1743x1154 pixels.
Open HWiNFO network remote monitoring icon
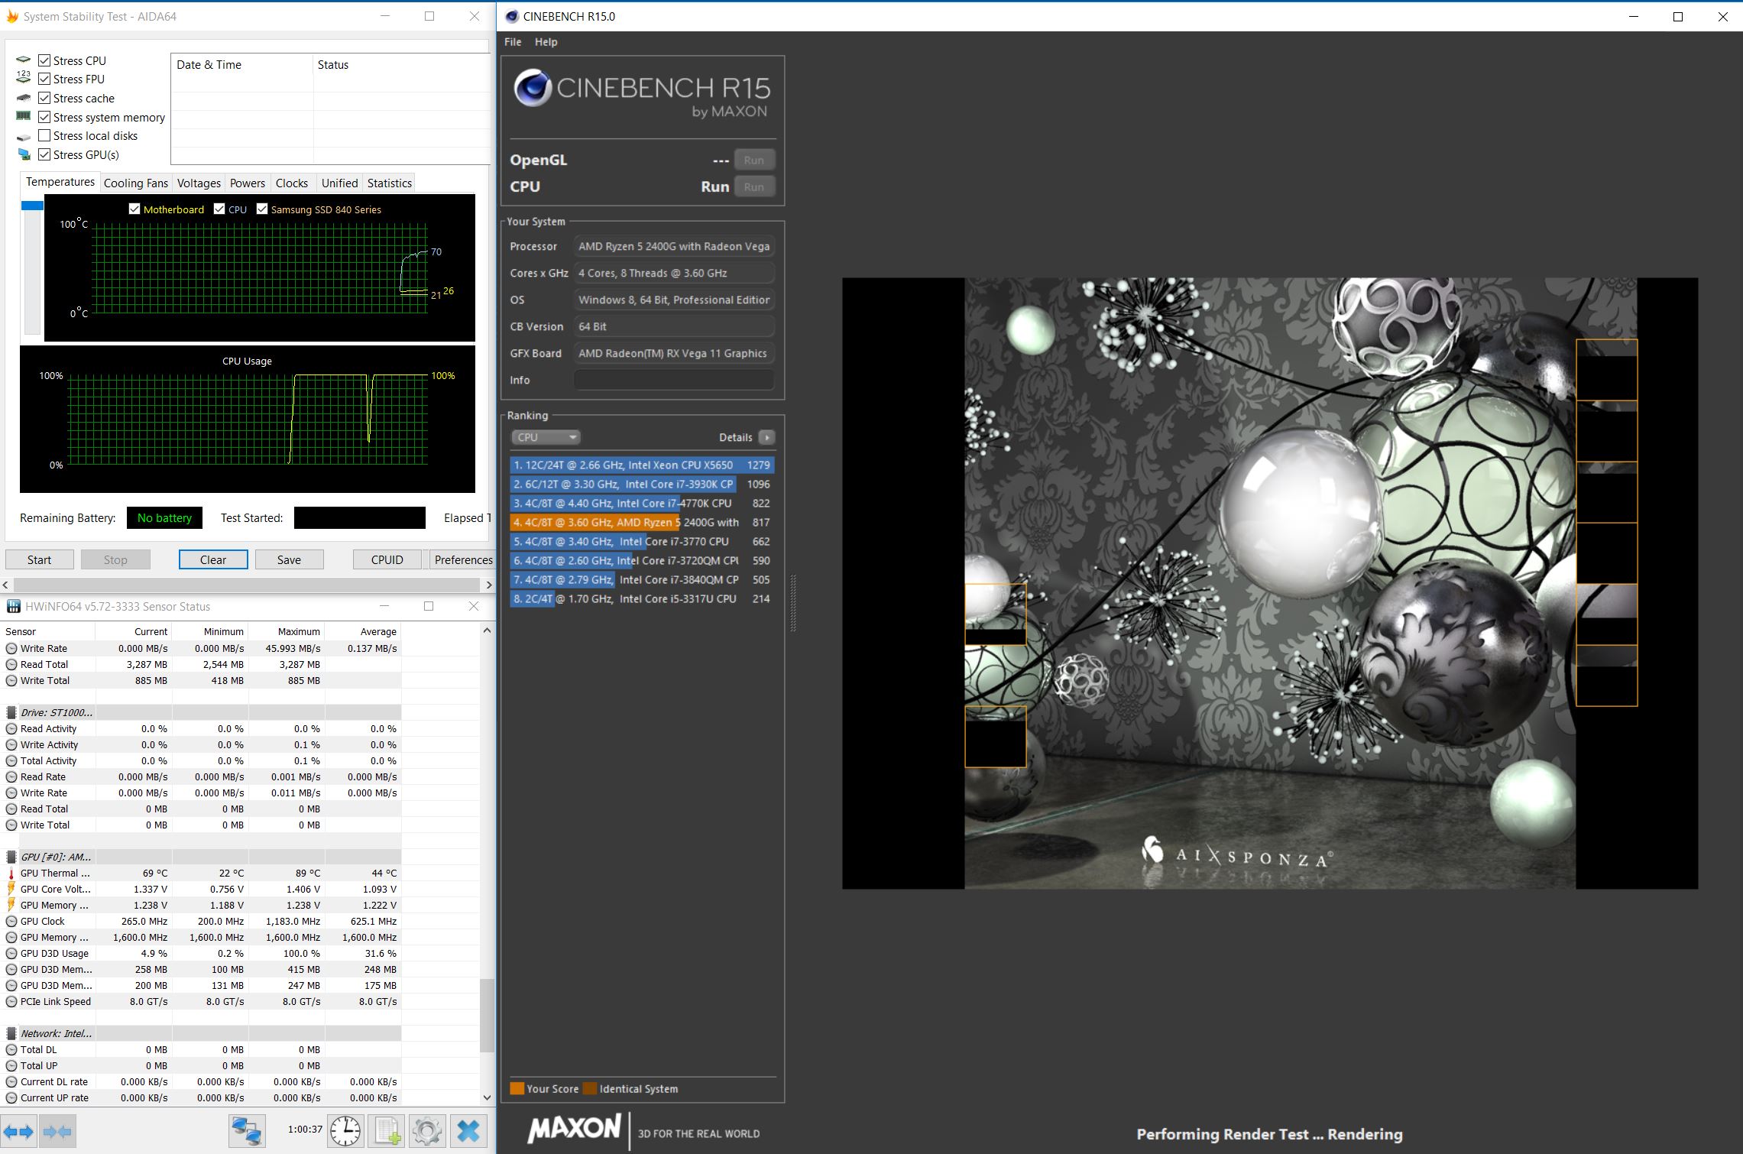point(247,1131)
